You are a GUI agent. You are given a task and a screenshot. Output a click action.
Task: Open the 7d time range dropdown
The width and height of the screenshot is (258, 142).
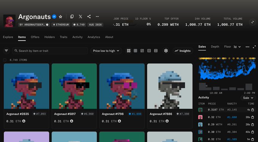(237, 47)
